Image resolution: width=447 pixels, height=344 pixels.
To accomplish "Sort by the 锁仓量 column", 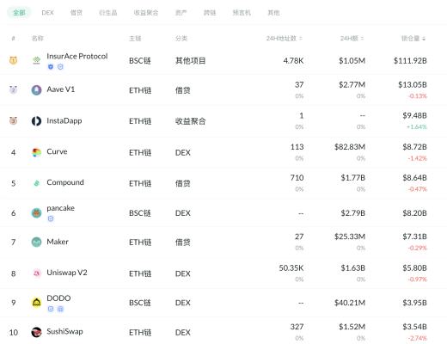I will click(x=413, y=38).
